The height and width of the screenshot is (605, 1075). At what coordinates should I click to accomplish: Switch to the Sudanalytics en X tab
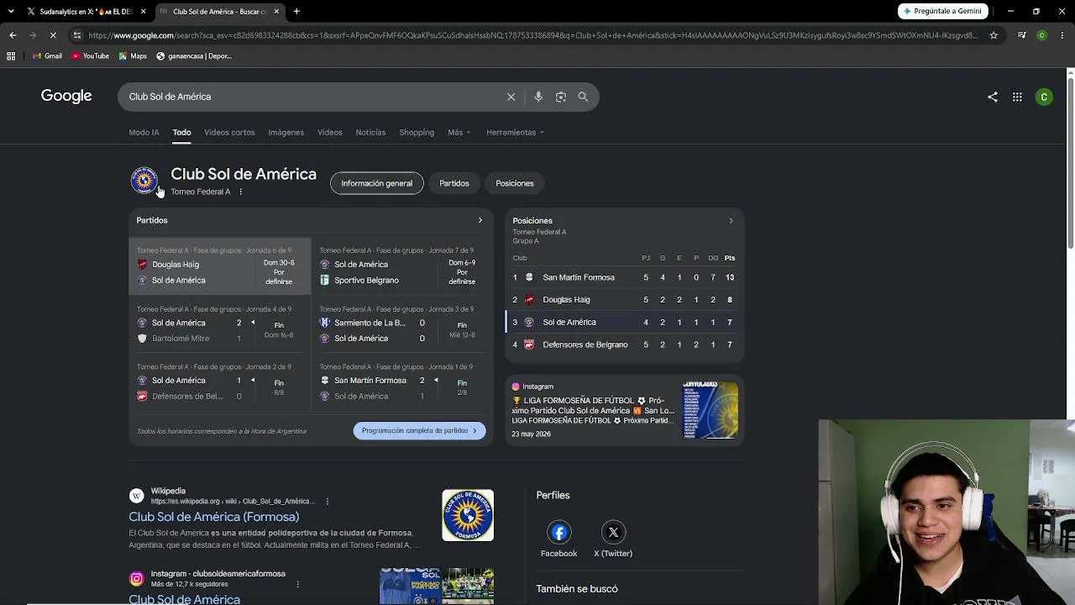click(80, 12)
